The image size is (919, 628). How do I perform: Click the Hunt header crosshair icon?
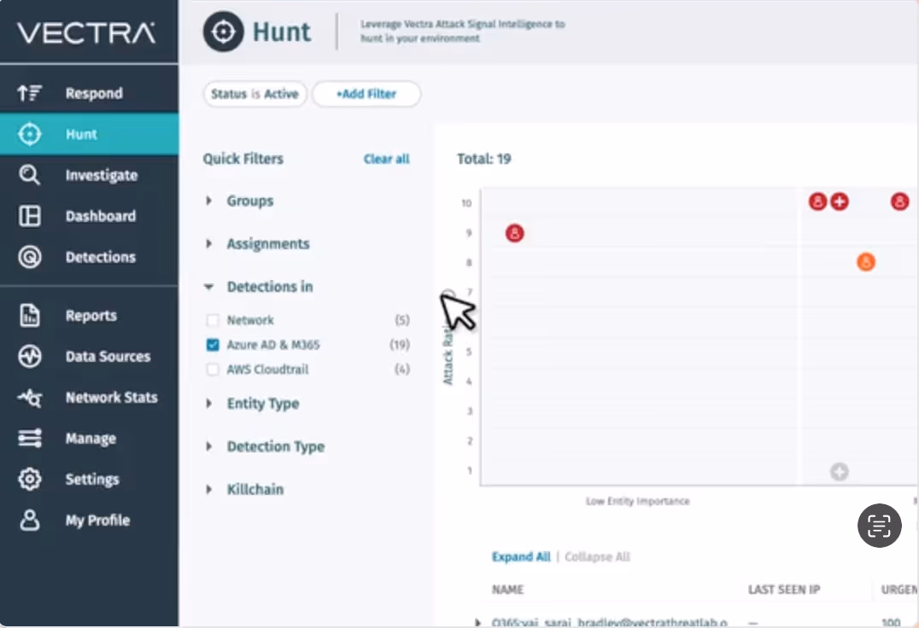(223, 32)
